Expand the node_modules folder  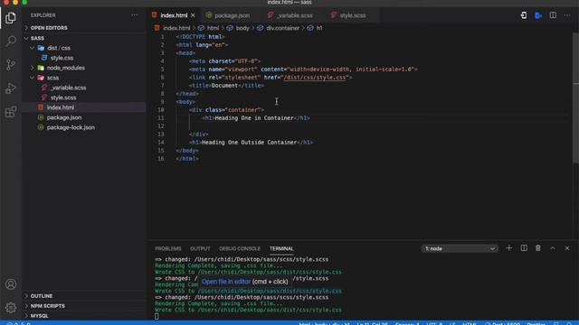84,68
